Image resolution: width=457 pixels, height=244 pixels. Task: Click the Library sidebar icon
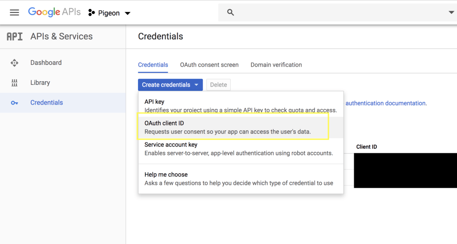[x=14, y=83]
